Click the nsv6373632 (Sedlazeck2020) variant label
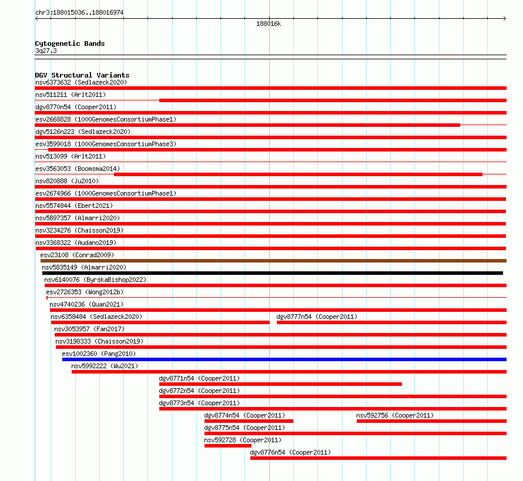The width and height of the screenshot is (523, 481). [x=81, y=82]
